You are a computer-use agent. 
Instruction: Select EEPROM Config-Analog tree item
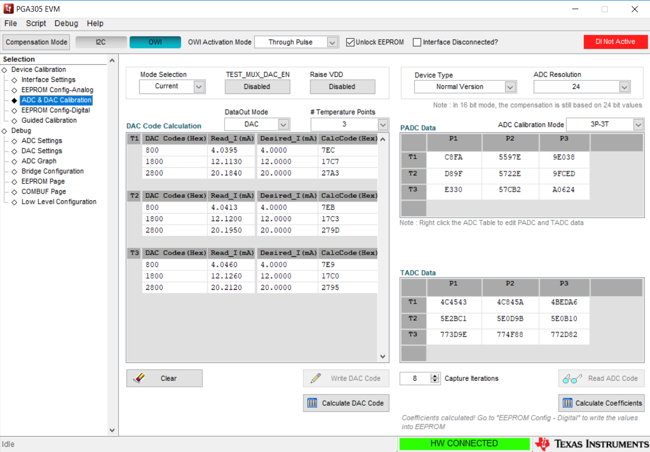click(57, 90)
